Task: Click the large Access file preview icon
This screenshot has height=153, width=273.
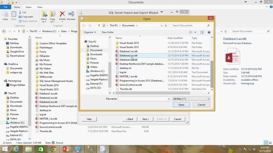Action: pos(232,57)
